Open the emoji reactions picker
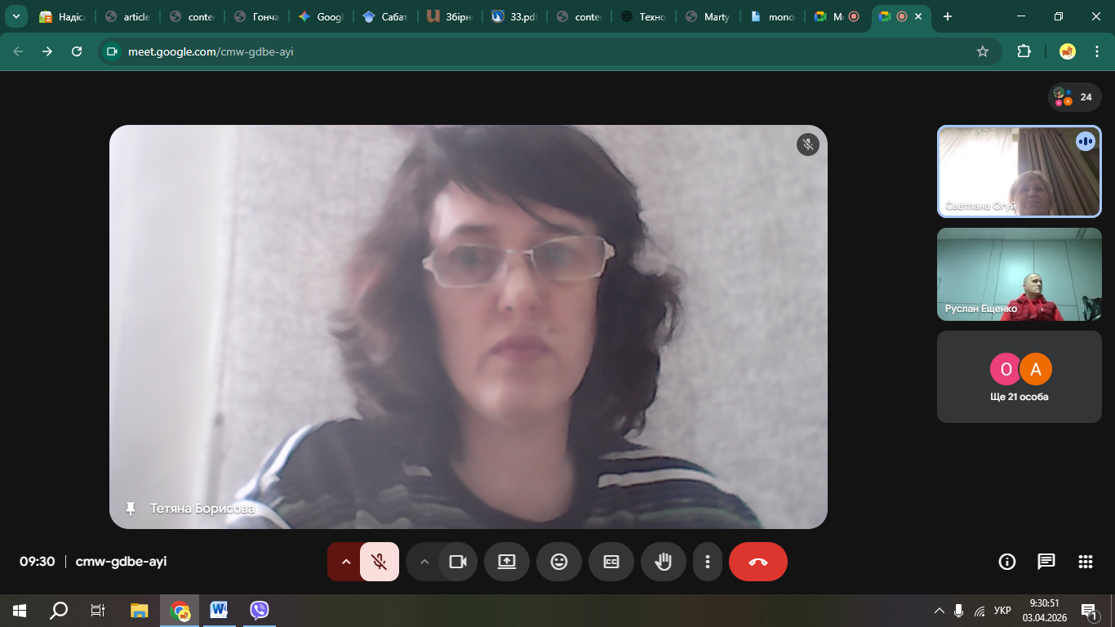The width and height of the screenshot is (1115, 627). pyautogui.click(x=559, y=562)
